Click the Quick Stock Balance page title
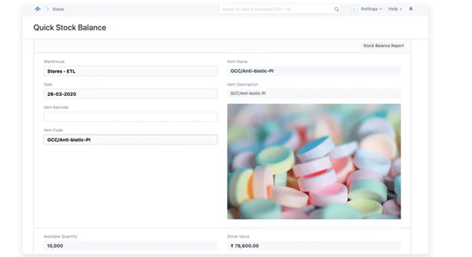This screenshot has width=472, height=257. 70,27
